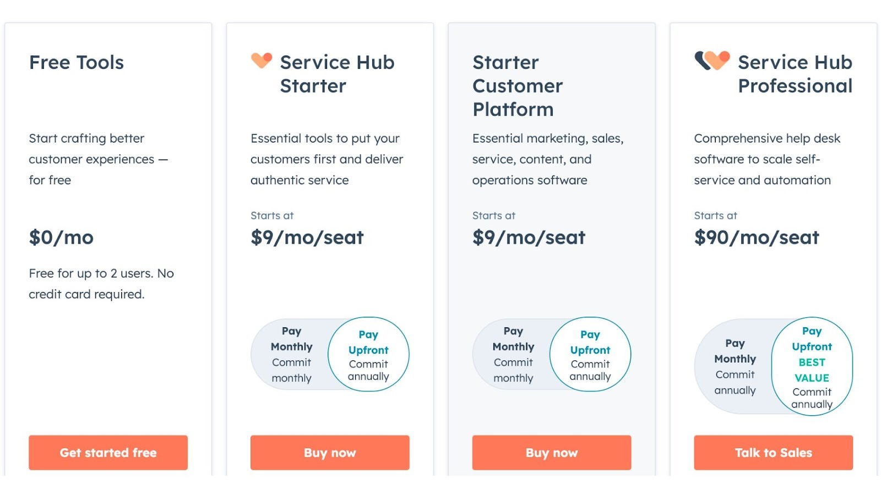Select the orange heart in the Starter card header
Screen dimensions: 881x495
262,61
